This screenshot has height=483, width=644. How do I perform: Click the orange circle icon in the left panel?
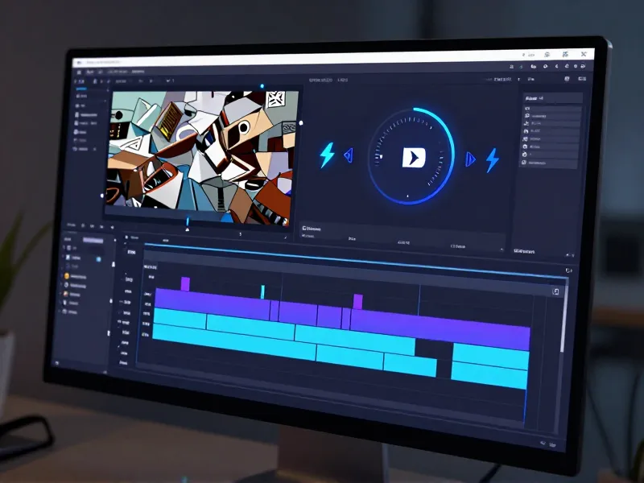[66, 275]
